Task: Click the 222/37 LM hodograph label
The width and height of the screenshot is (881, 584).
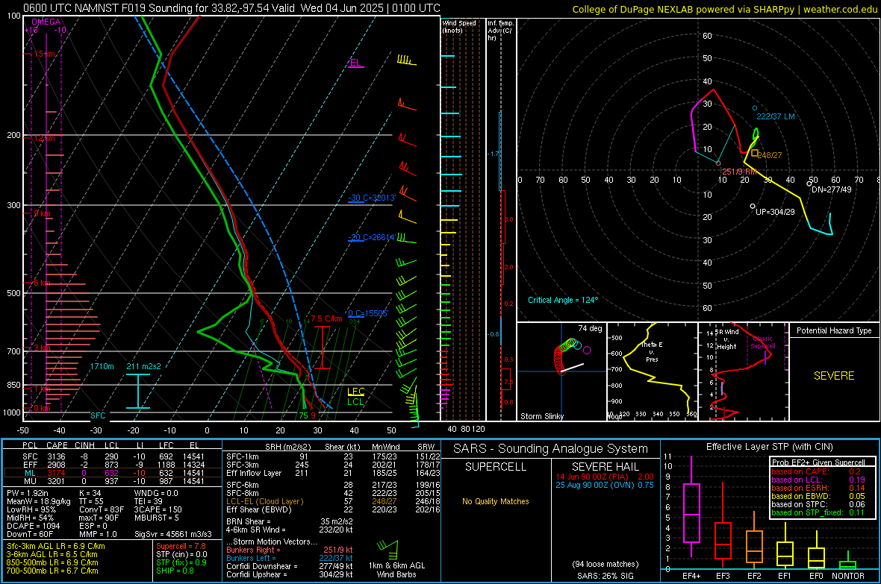Action: [776, 116]
